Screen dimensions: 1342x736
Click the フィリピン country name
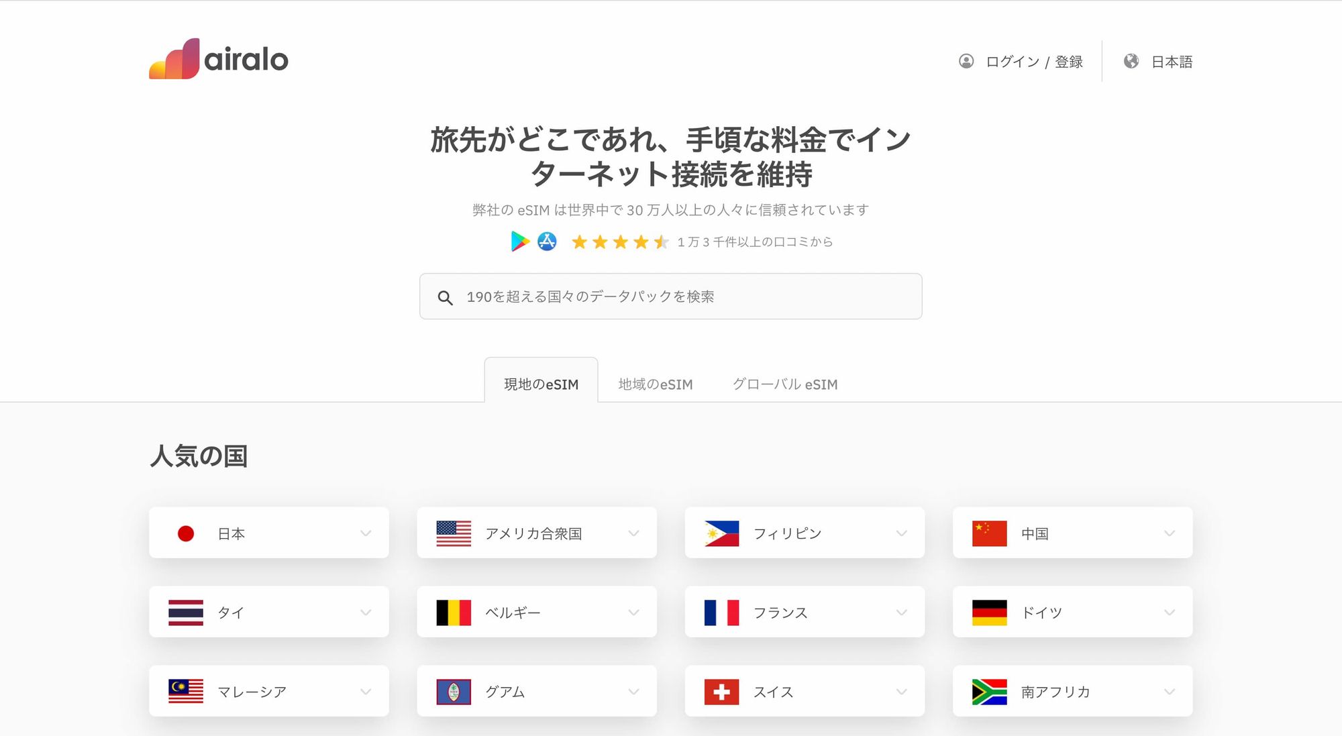pos(787,534)
